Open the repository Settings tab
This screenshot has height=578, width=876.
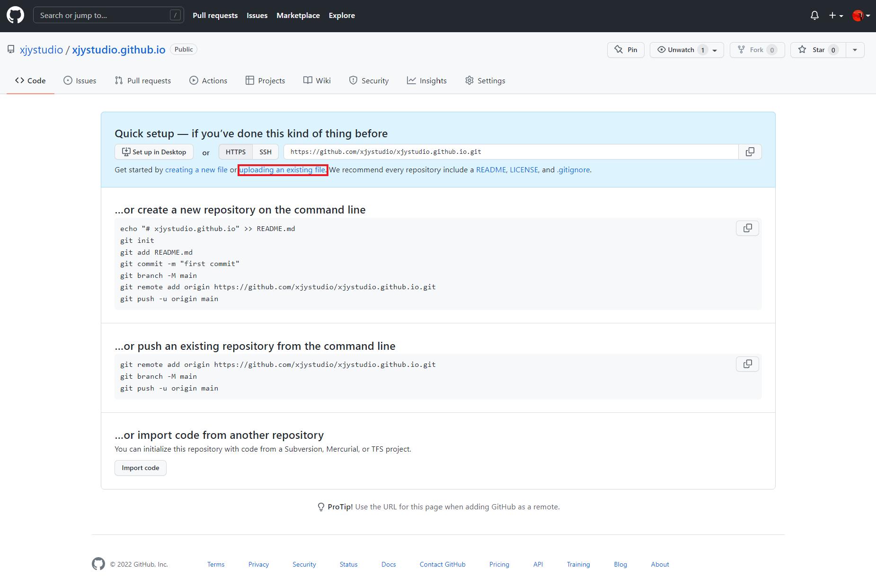[485, 80]
